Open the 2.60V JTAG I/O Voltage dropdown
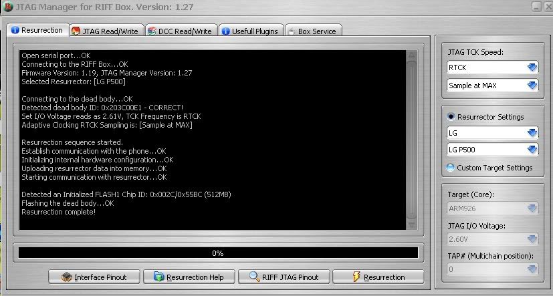The height and width of the screenshot is (296, 553). click(x=532, y=239)
